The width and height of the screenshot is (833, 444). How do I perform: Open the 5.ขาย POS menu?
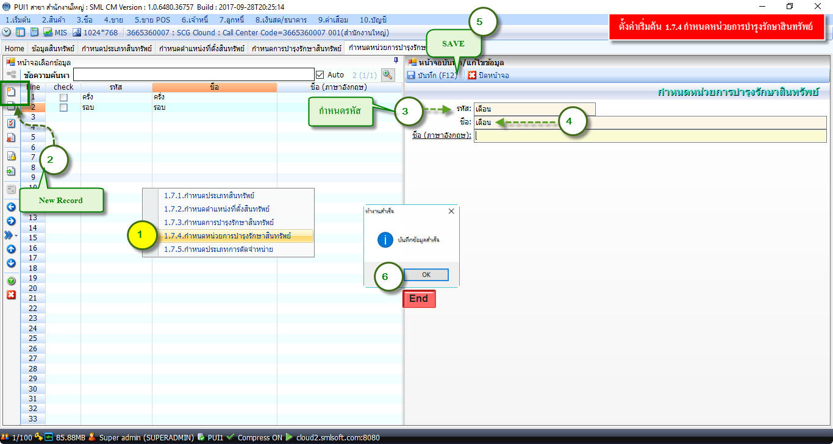coord(152,20)
